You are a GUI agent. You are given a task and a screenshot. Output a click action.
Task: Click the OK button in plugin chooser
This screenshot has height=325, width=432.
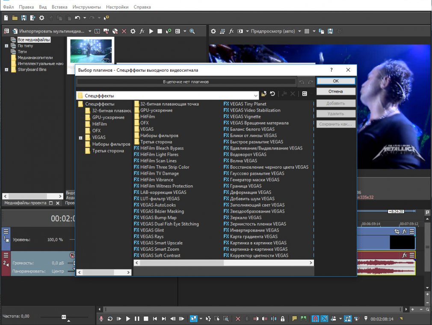[336, 81]
